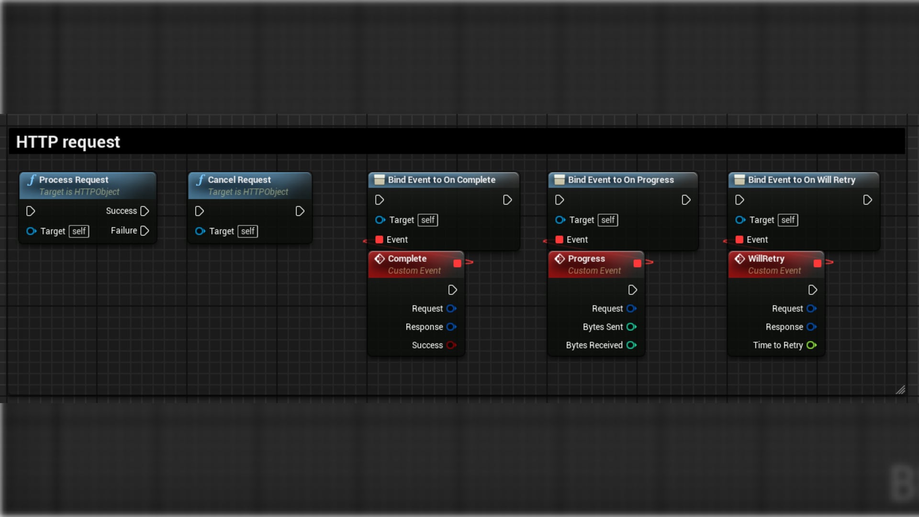Select the Cancel Request node title
Viewport: 919px width, 517px height.
point(239,180)
